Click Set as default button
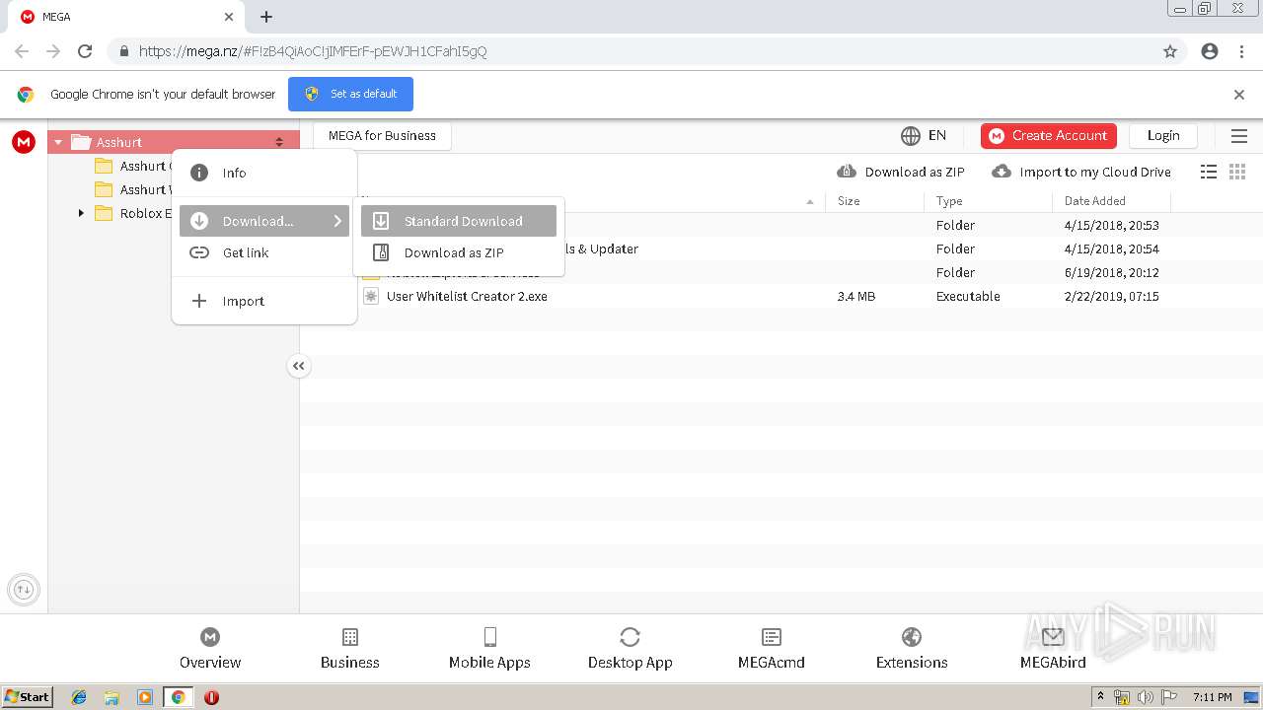The height and width of the screenshot is (710, 1263). pyautogui.click(x=350, y=94)
